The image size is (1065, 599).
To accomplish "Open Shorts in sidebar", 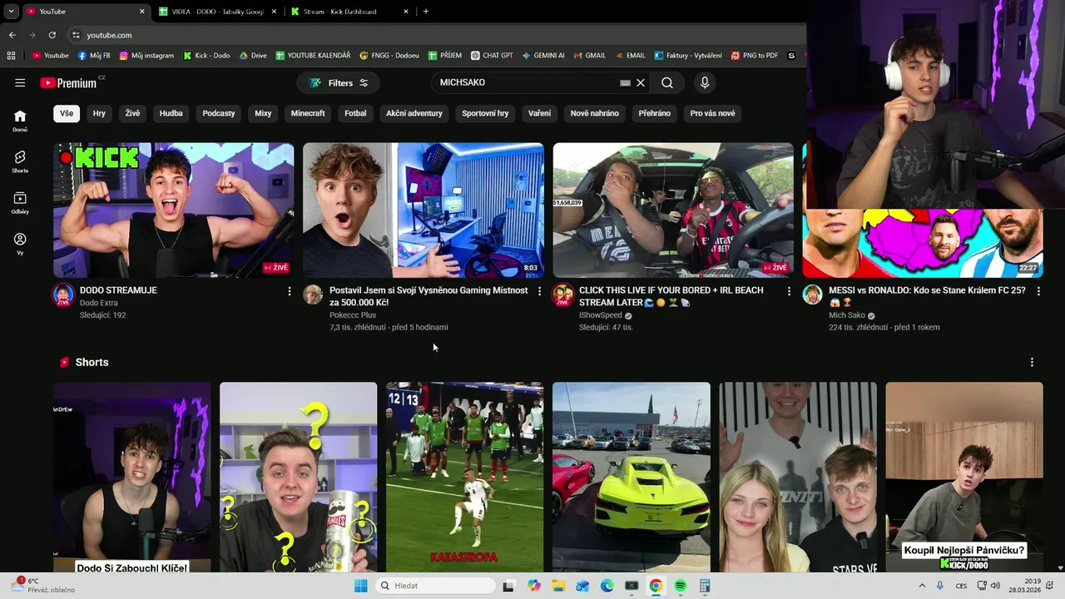I will click(20, 161).
